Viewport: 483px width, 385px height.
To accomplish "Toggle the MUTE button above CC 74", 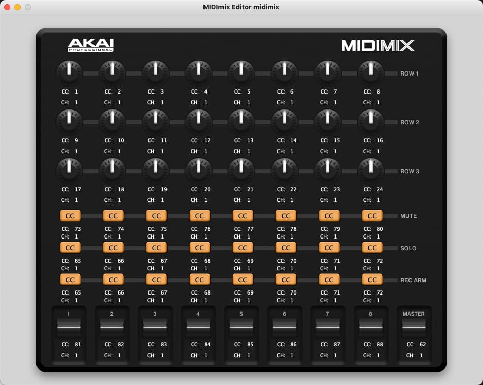I will pos(114,216).
